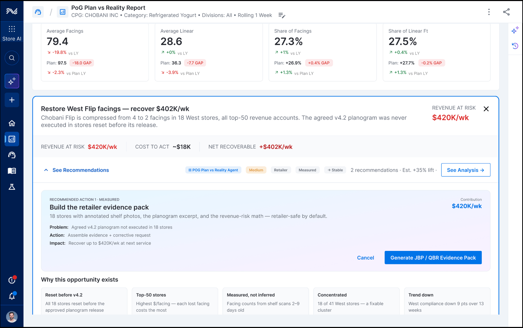The image size is (523, 328).
Task: Click the report breadcrumb icon in header
Action: (62, 12)
